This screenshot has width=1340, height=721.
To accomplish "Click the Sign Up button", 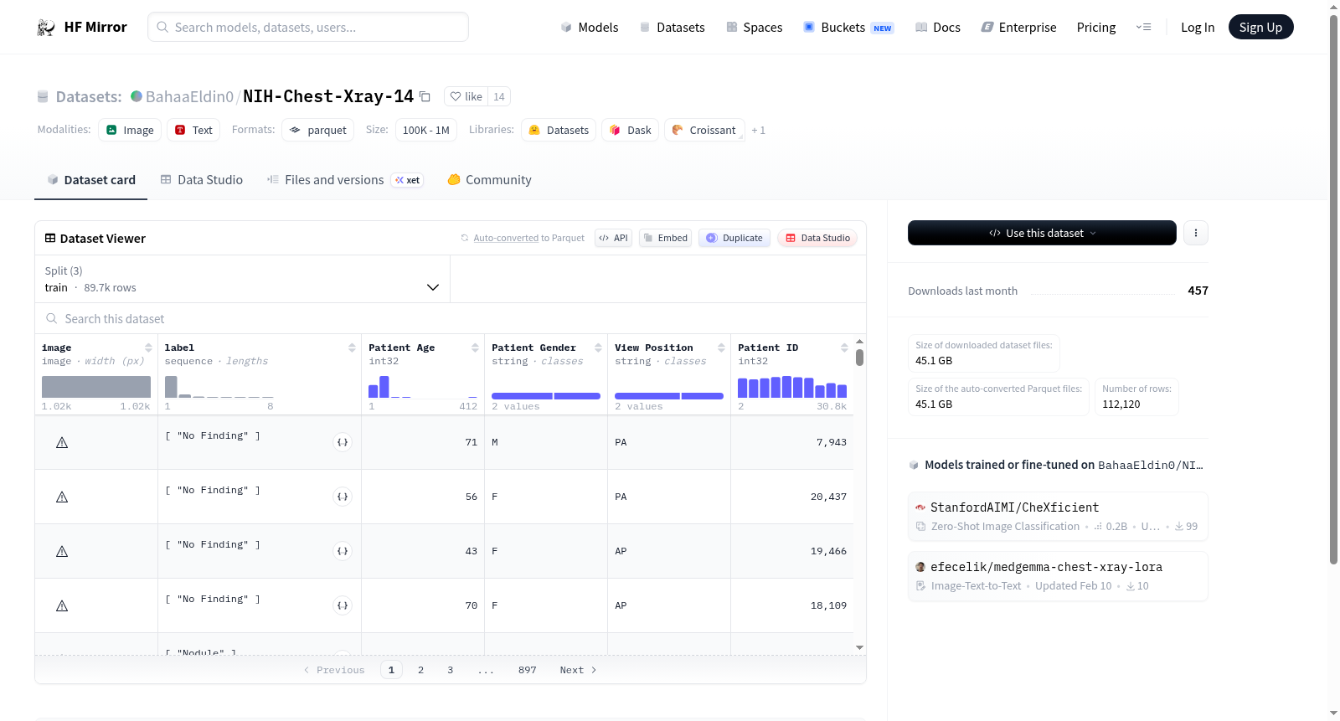I will click(x=1260, y=28).
